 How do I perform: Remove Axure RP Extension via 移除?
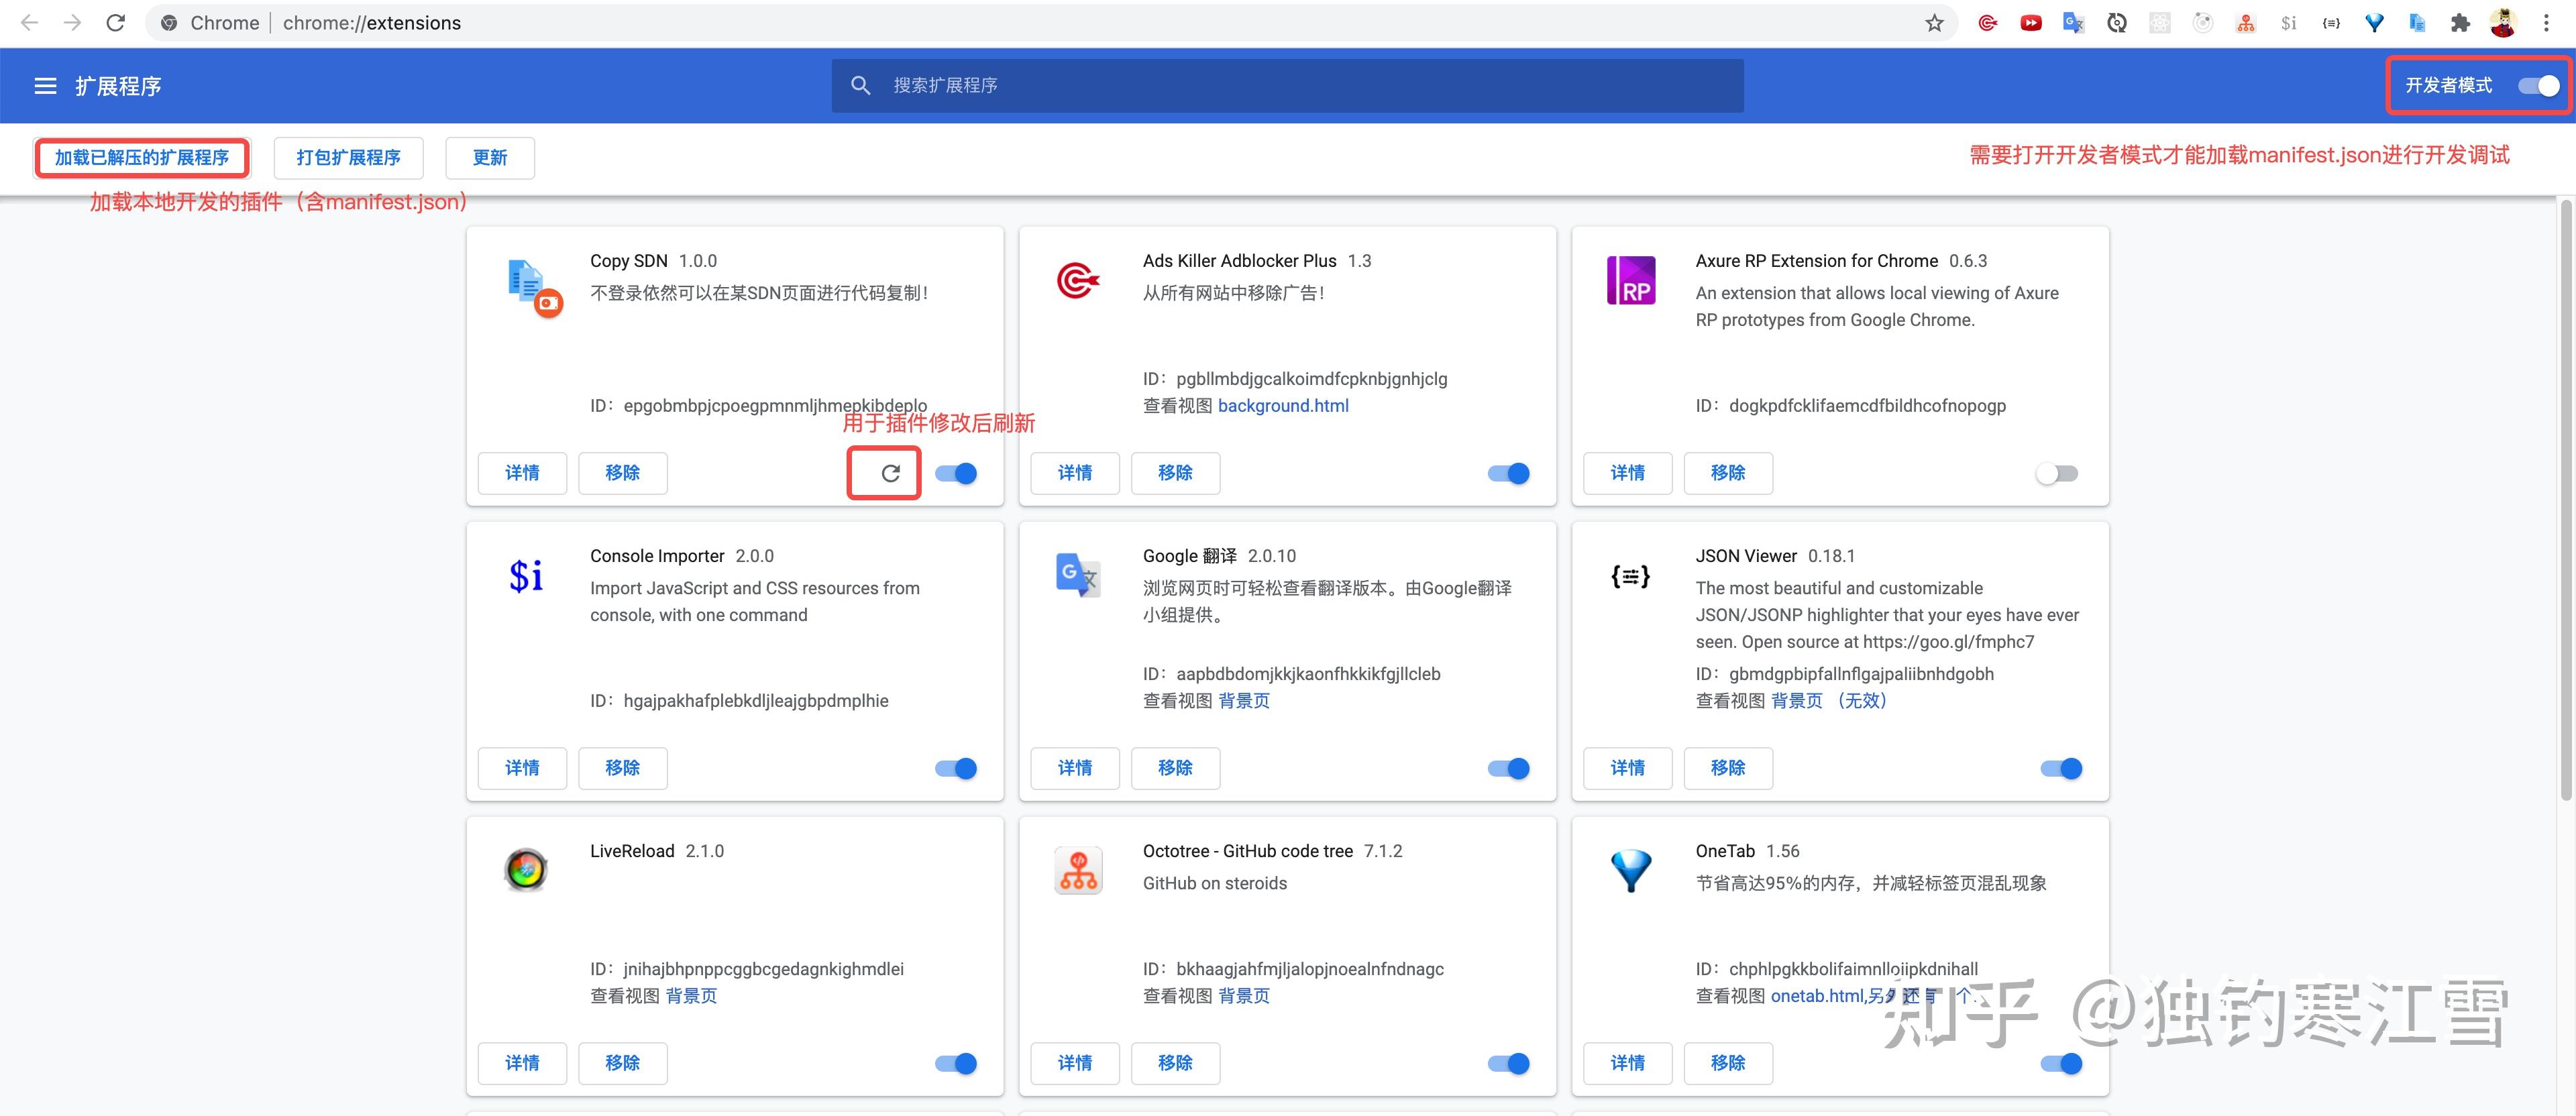(x=1728, y=473)
